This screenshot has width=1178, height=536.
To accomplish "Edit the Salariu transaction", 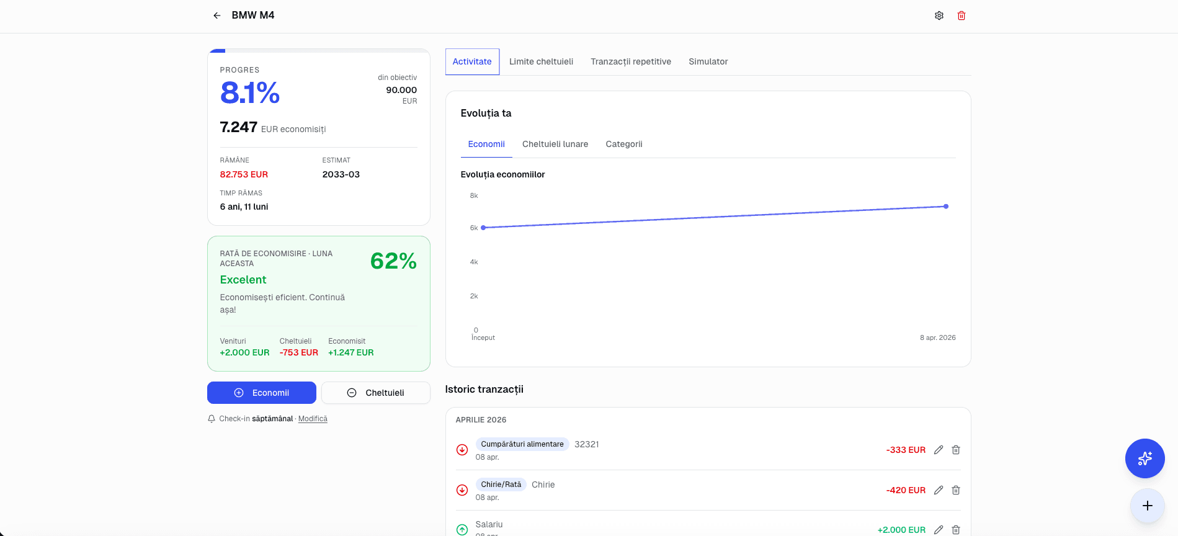I will 939,530.
